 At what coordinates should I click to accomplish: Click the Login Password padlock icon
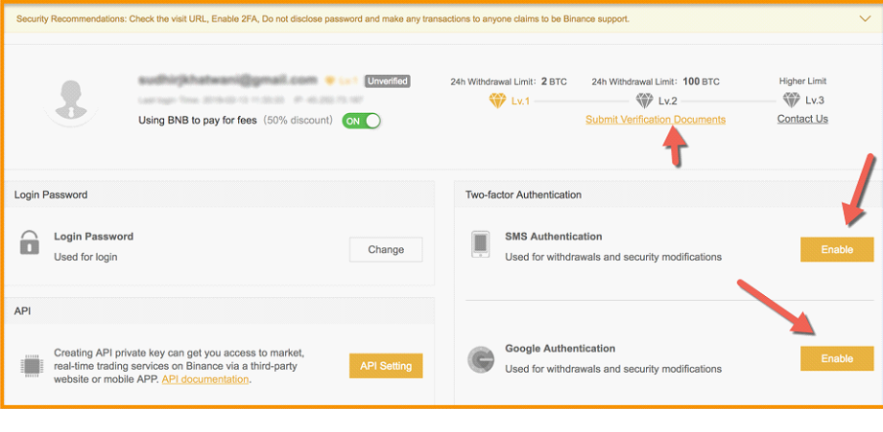pos(30,243)
